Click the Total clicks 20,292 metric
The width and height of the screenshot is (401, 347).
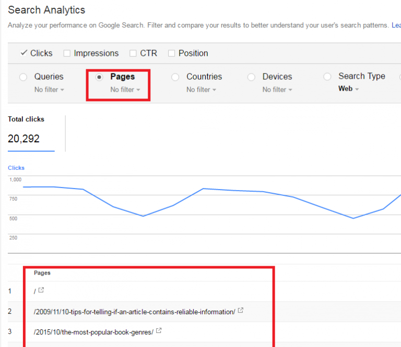(24, 139)
